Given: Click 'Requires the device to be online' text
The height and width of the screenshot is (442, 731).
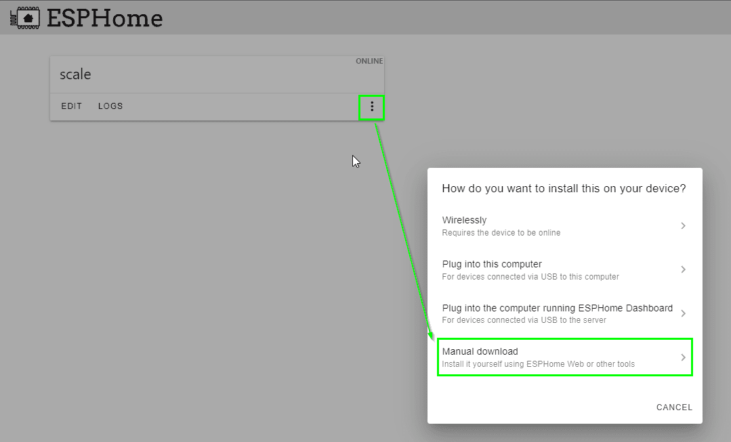Looking at the screenshot, I should (501, 233).
